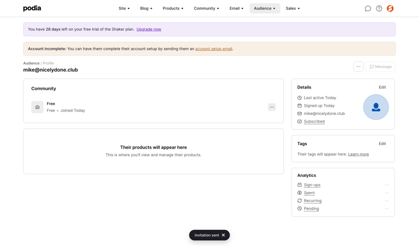The height and width of the screenshot is (246, 419).
Task: Click the account setup email link
Action: (x=214, y=49)
